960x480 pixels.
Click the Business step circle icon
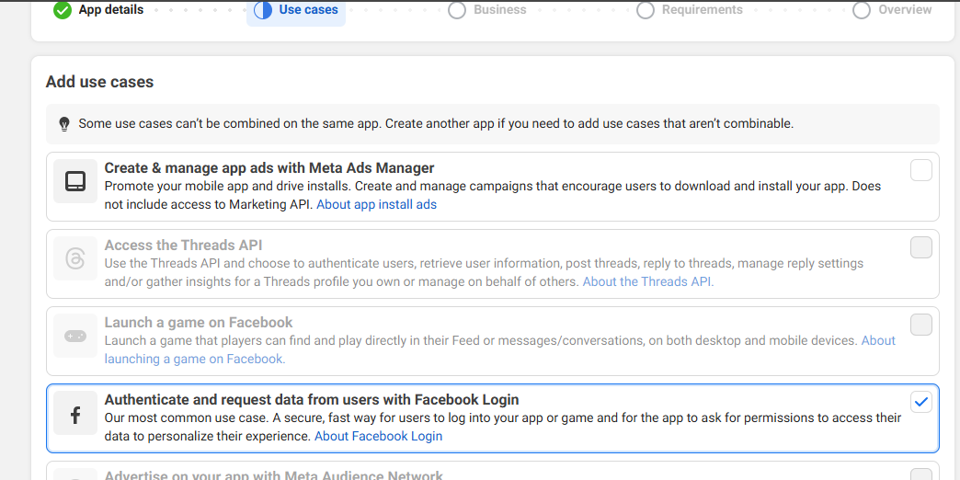click(x=457, y=10)
